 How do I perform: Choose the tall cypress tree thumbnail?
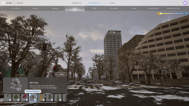(58, 98)
